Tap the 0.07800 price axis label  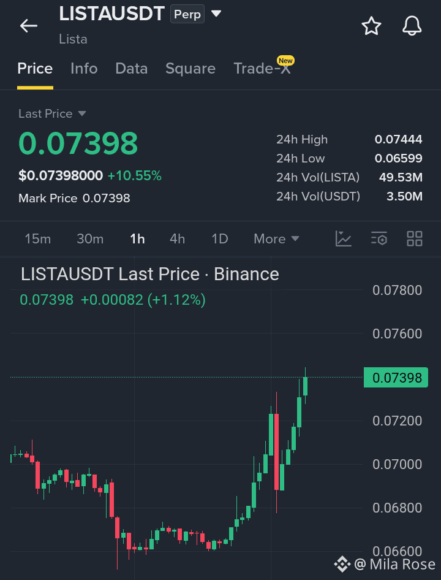[x=398, y=291]
